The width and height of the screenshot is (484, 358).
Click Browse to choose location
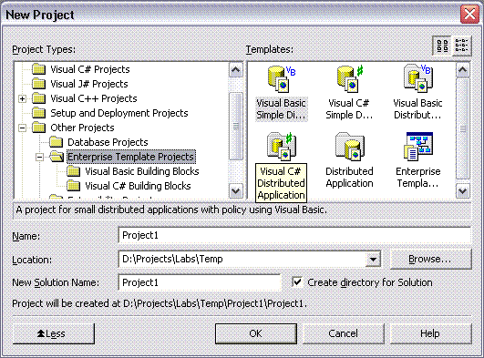tap(430, 260)
